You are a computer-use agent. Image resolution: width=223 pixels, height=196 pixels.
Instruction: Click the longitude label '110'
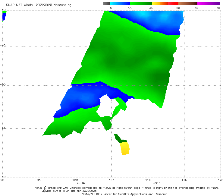tap(148, 180)
